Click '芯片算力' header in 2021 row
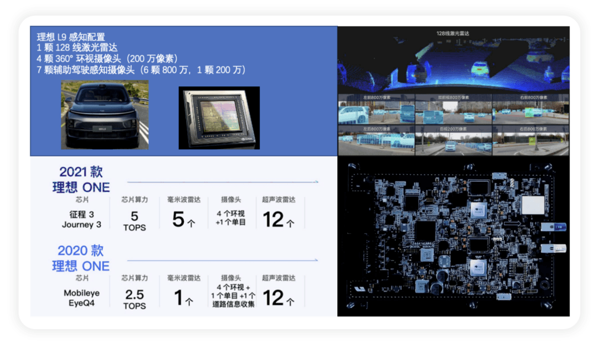The width and height of the screenshot is (598, 349). coord(134,200)
